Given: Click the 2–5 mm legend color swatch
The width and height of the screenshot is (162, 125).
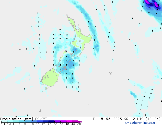Looking at the screenshot, I should (x=22, y=122).
